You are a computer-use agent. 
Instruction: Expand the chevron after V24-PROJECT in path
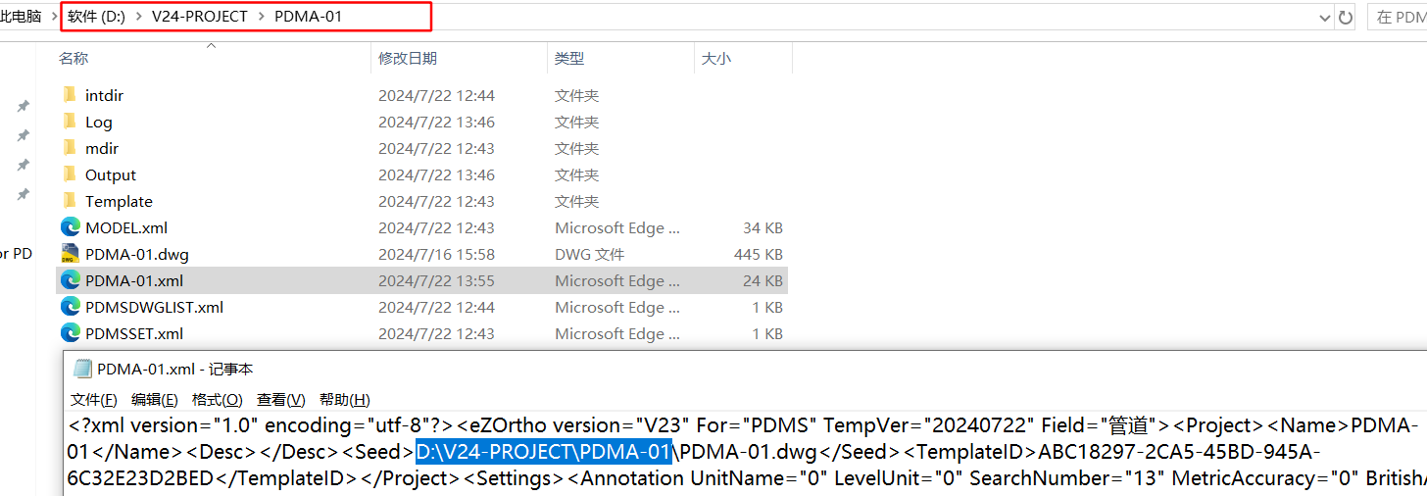pyautogui.click(x=262, y=17)
